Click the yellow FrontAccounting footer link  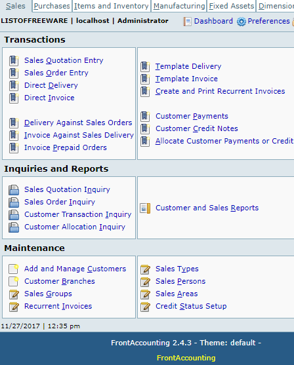[186, 358]
